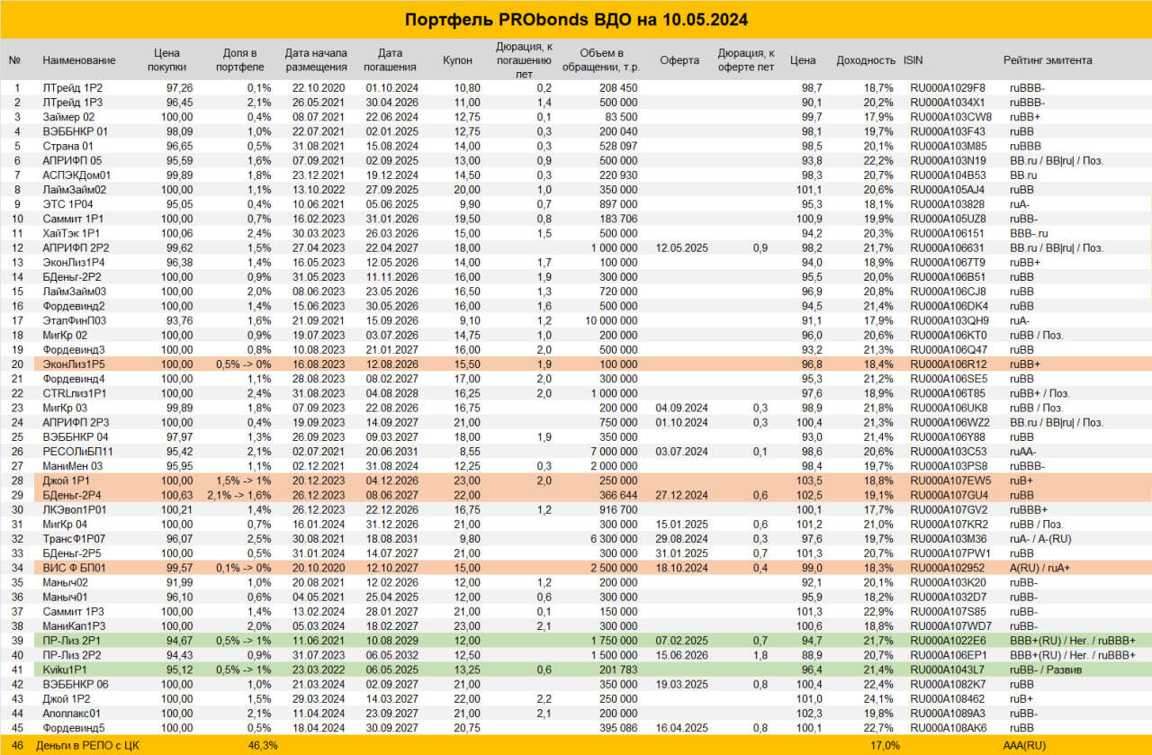Select the ISIN "RU000A108AK6"
The height and width of the screenshot is (755, 1152).
(949, 727)
